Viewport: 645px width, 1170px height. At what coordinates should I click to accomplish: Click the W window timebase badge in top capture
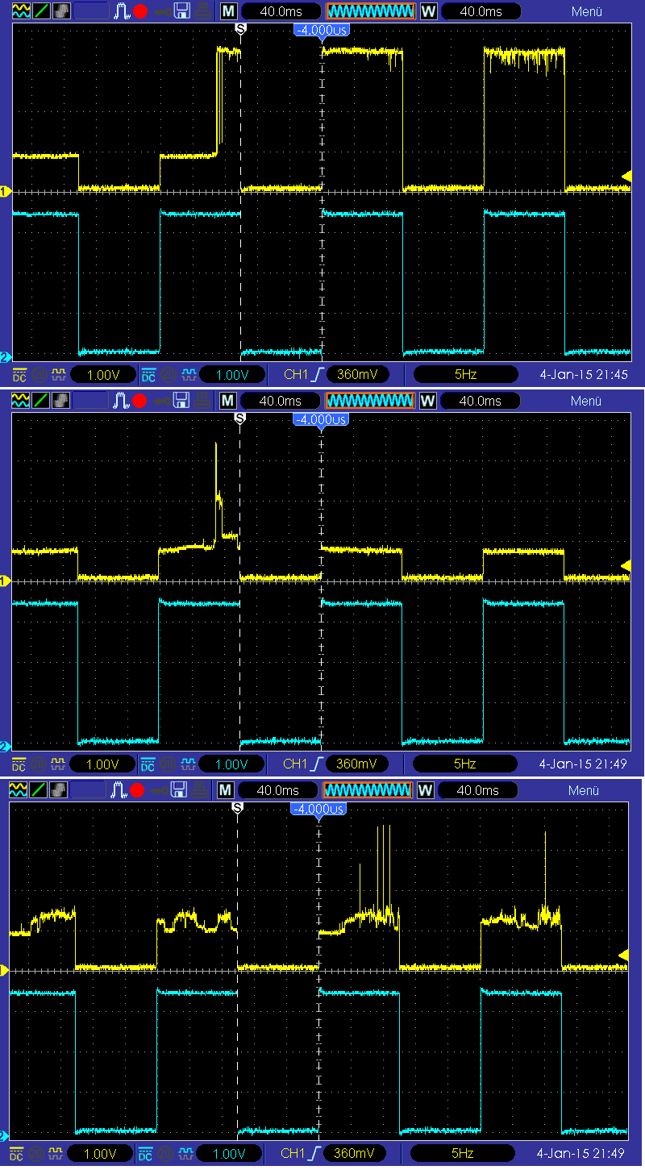click(x=428, y=11)
